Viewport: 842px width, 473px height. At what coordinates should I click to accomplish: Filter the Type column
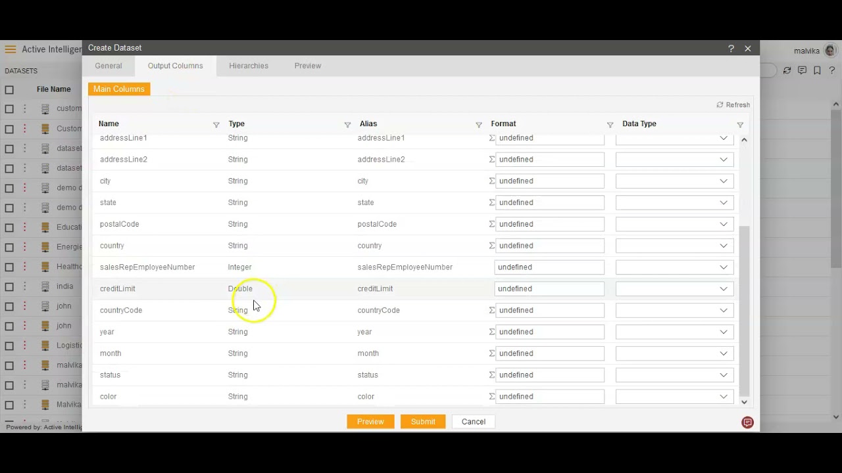click(x=347, y=124)
